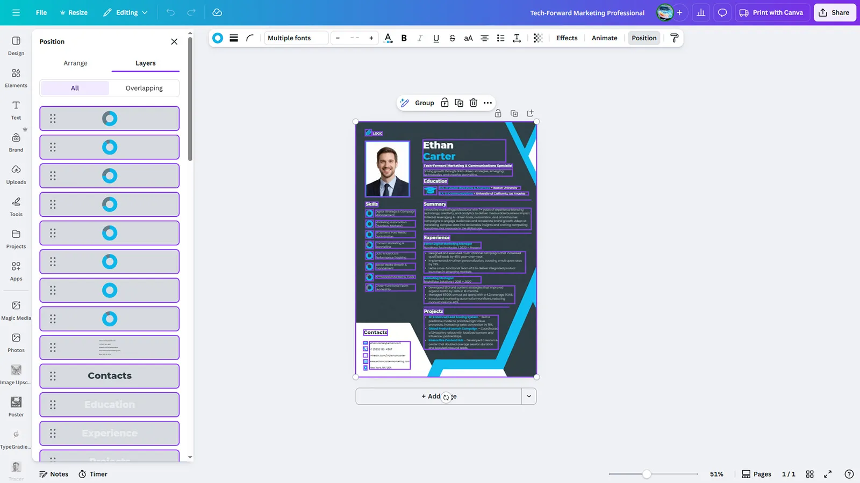860x483 pixels.
Task: Click the Bold formatting icon
Action: click(x=404, y=38)
